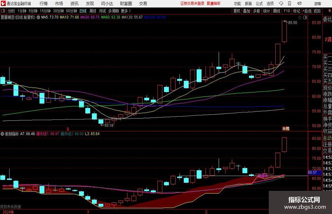Open the mobile phone icon
Screen dimensions: 332x214
(289, 4)
